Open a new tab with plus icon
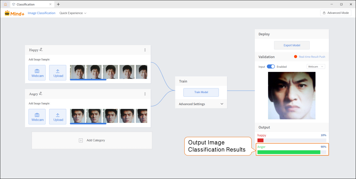 [x=58, y=4]
